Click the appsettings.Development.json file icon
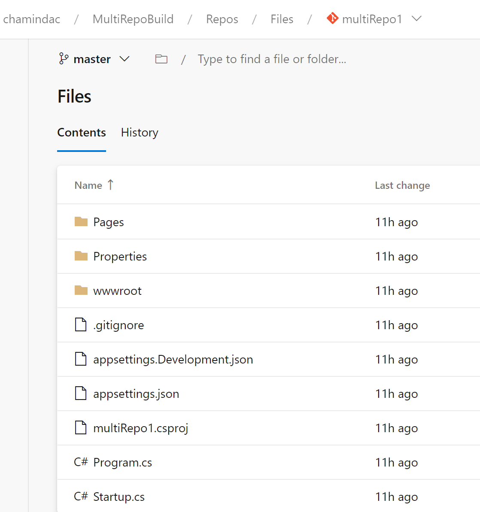This screenshot has width=480, height=512. tap(81, 359)
